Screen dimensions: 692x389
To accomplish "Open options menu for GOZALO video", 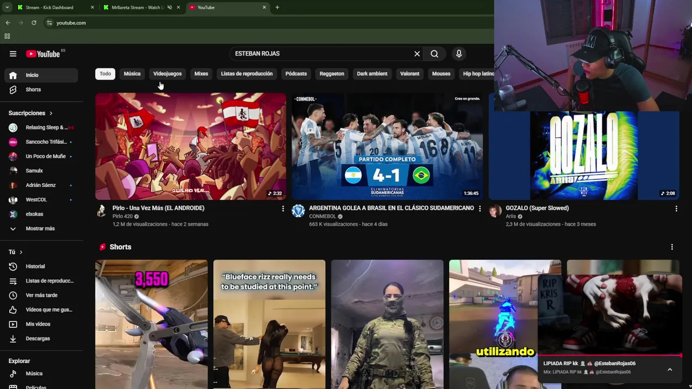I will tap(676, 209).
